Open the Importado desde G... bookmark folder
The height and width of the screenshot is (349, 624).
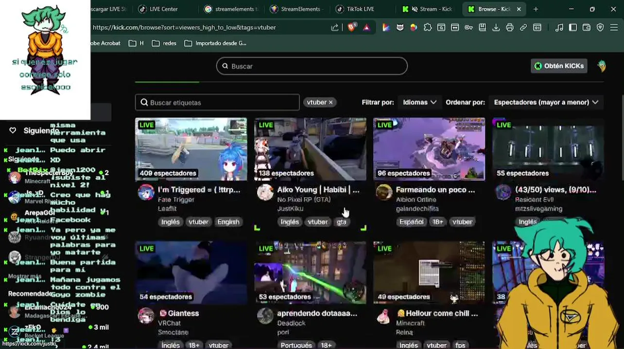215,43
